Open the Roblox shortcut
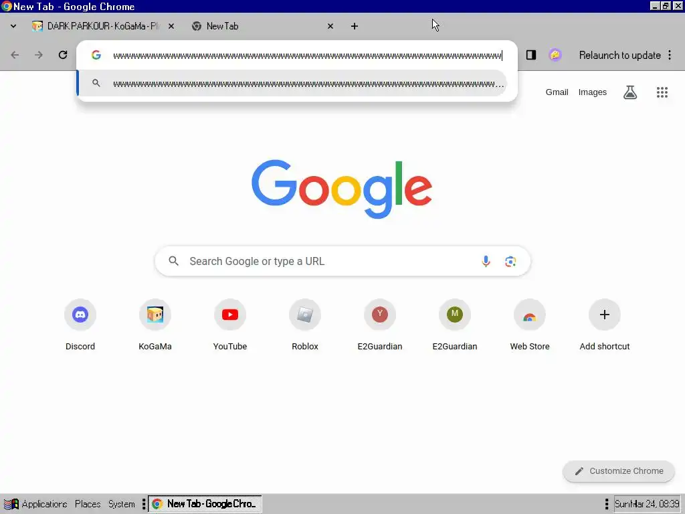The width and height of the screenshot is (685, 514). click(x=305, y=325)
